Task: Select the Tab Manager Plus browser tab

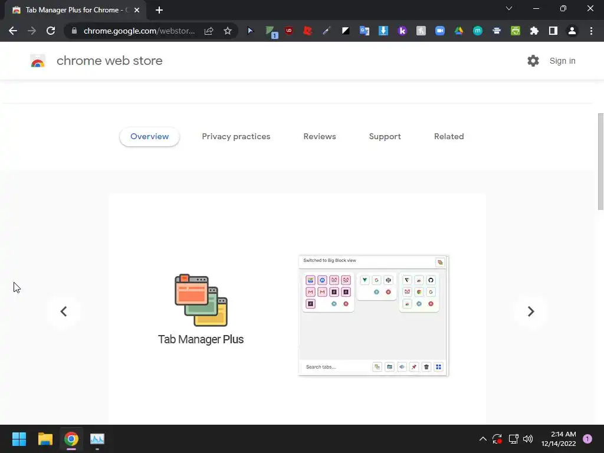Action: [x=75, y=10]
